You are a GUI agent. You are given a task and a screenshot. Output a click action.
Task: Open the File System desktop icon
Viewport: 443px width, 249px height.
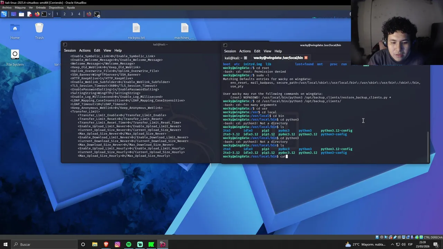coord(15,58)
